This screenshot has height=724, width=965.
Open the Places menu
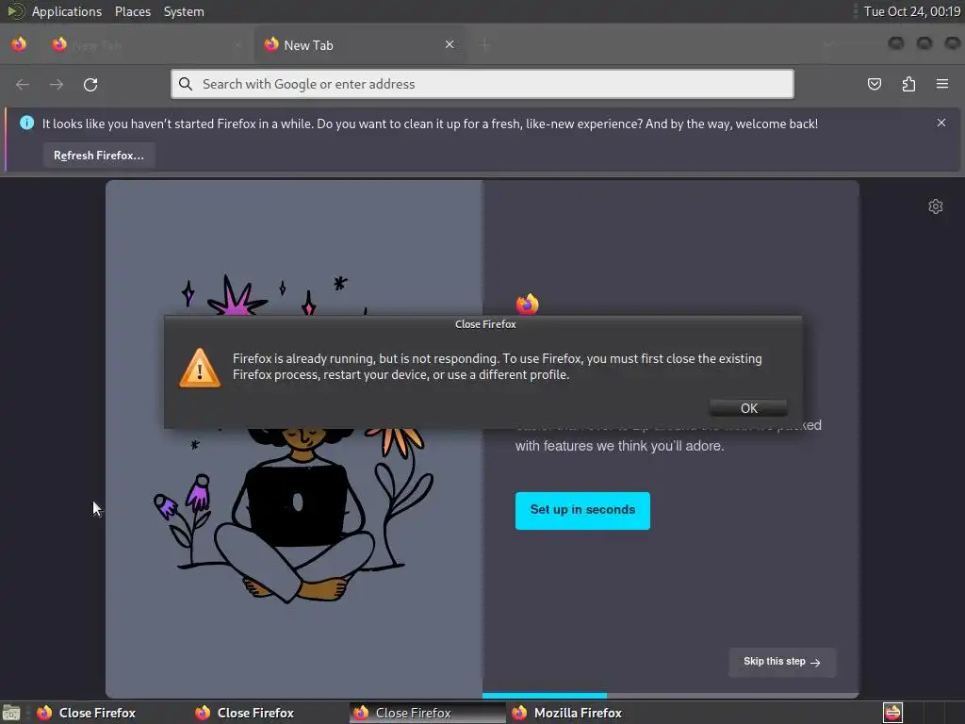[x=132, y=11]
